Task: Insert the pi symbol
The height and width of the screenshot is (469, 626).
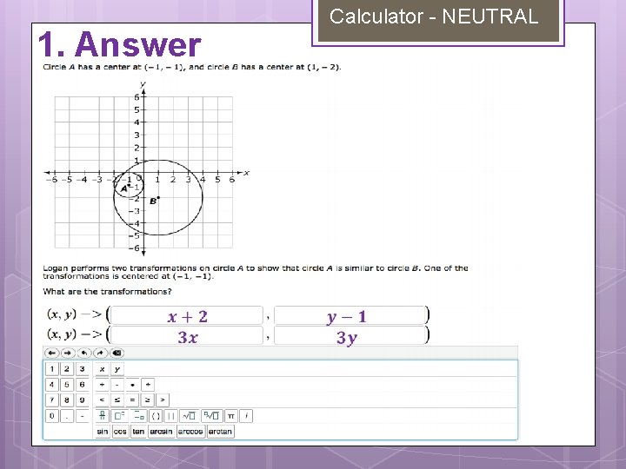Action: [x=230, y=416]
